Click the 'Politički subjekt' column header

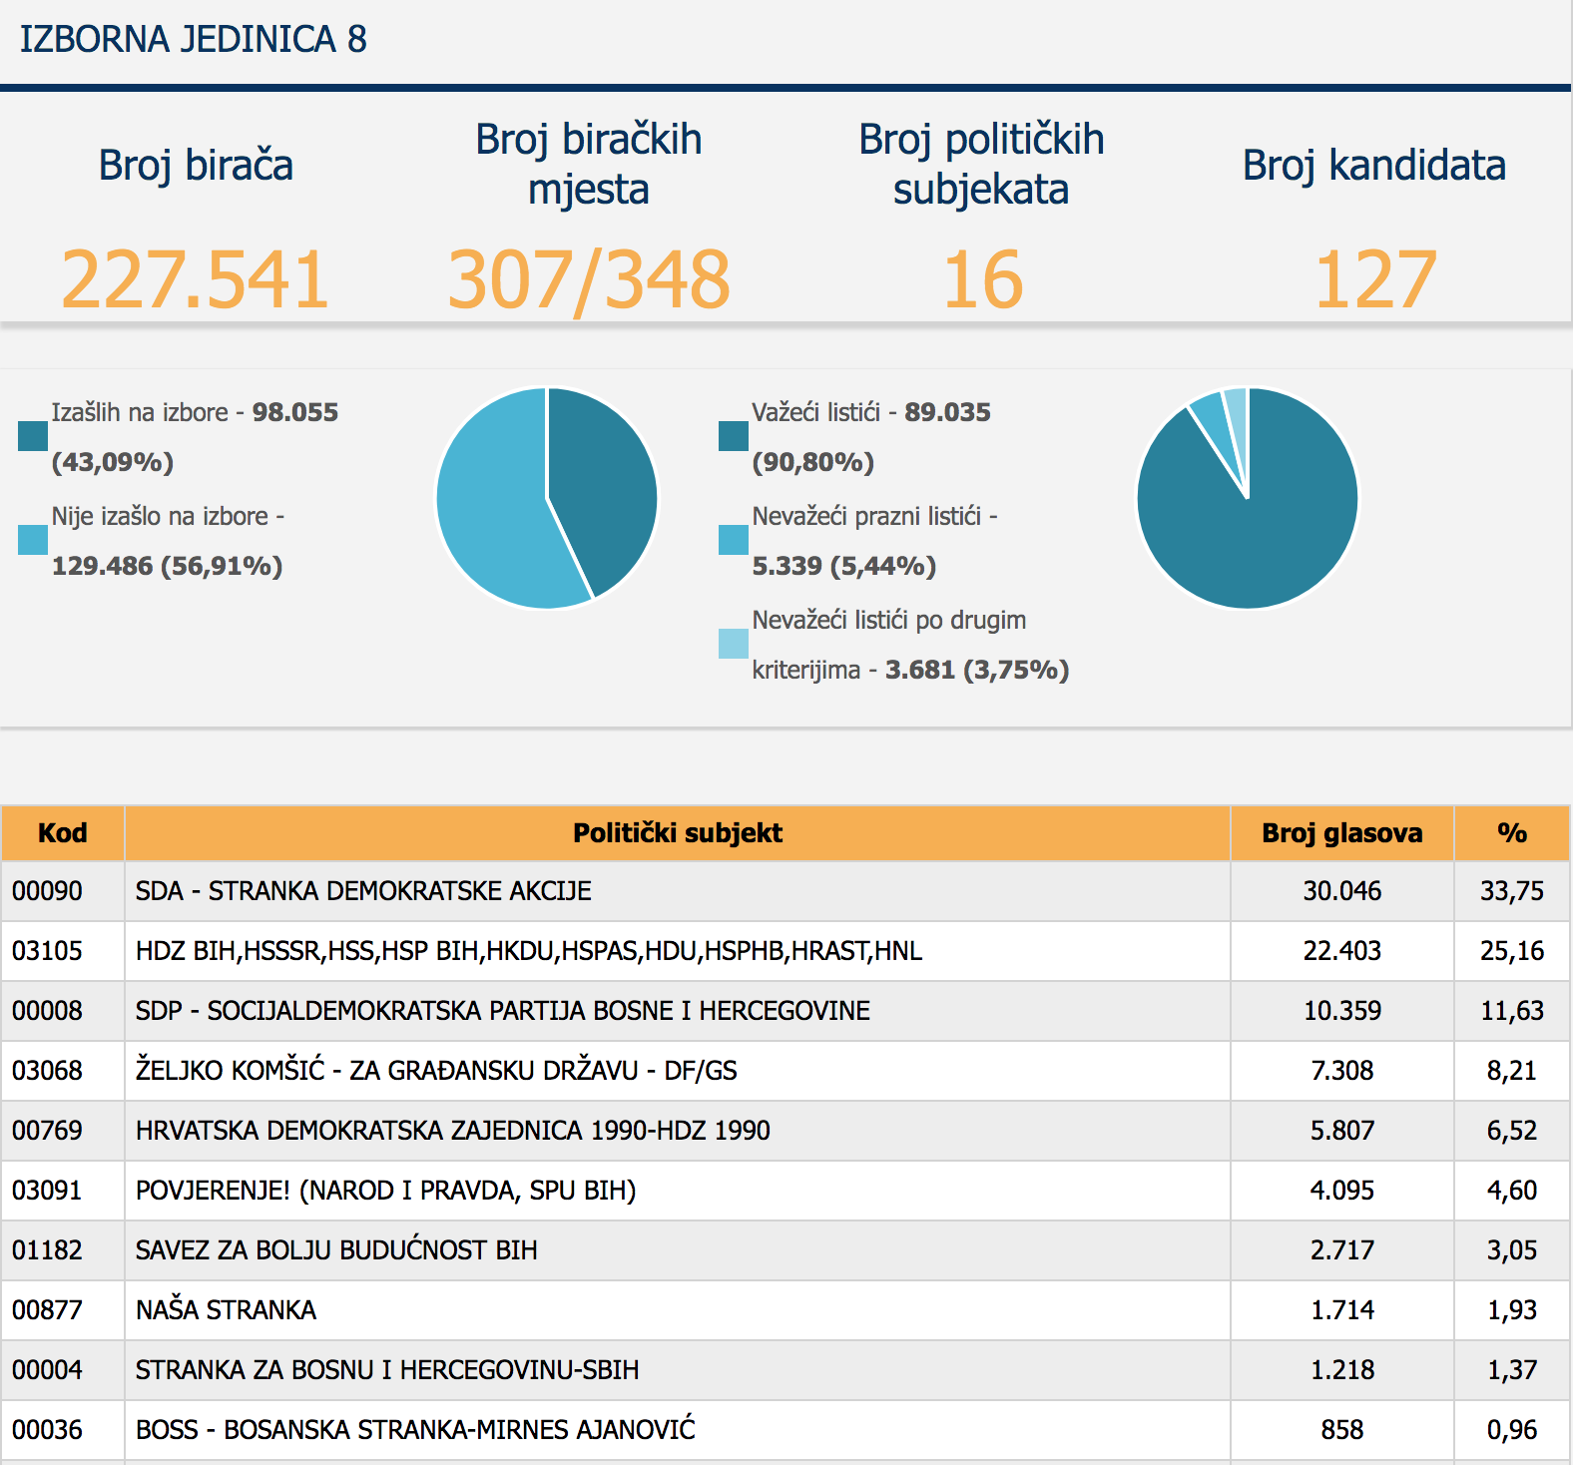tap(677, 833)
